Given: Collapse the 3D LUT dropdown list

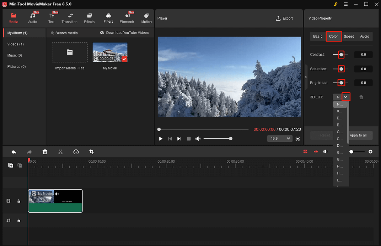Looking at the screenshot, I should (x=345, y=96).
